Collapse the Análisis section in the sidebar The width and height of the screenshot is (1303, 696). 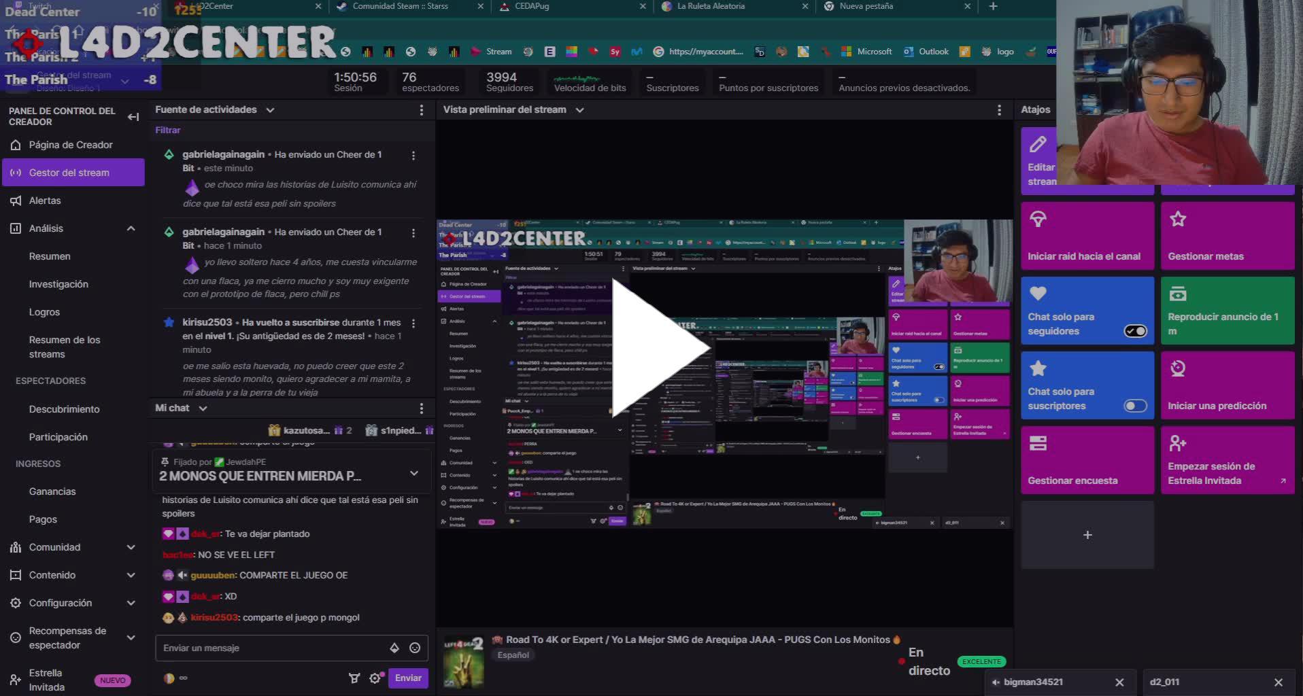(x=131, y=228)
